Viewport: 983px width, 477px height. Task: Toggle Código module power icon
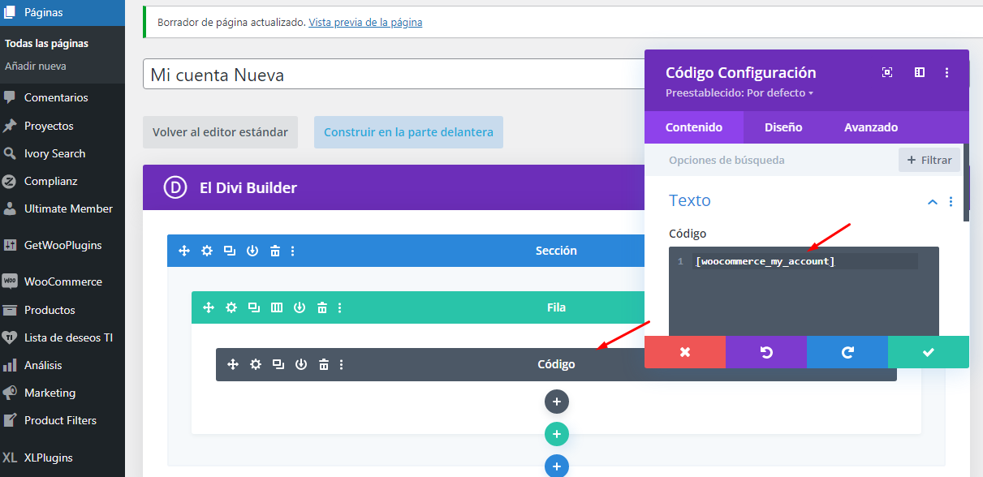click(x=301, y=364)
